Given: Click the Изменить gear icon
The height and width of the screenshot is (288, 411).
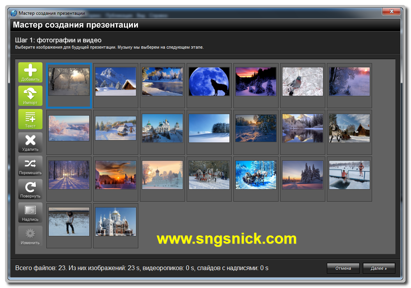Looking at the screenshot, I should click(30, 235).
